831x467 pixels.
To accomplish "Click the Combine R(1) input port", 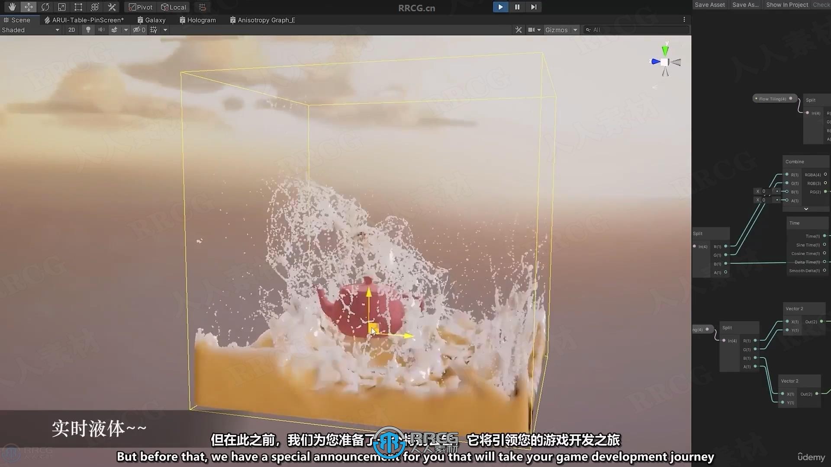I will 787,175.
